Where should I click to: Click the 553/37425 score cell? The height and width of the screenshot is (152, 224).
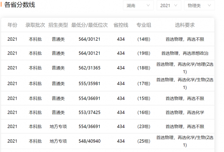[x=90, y=112]
